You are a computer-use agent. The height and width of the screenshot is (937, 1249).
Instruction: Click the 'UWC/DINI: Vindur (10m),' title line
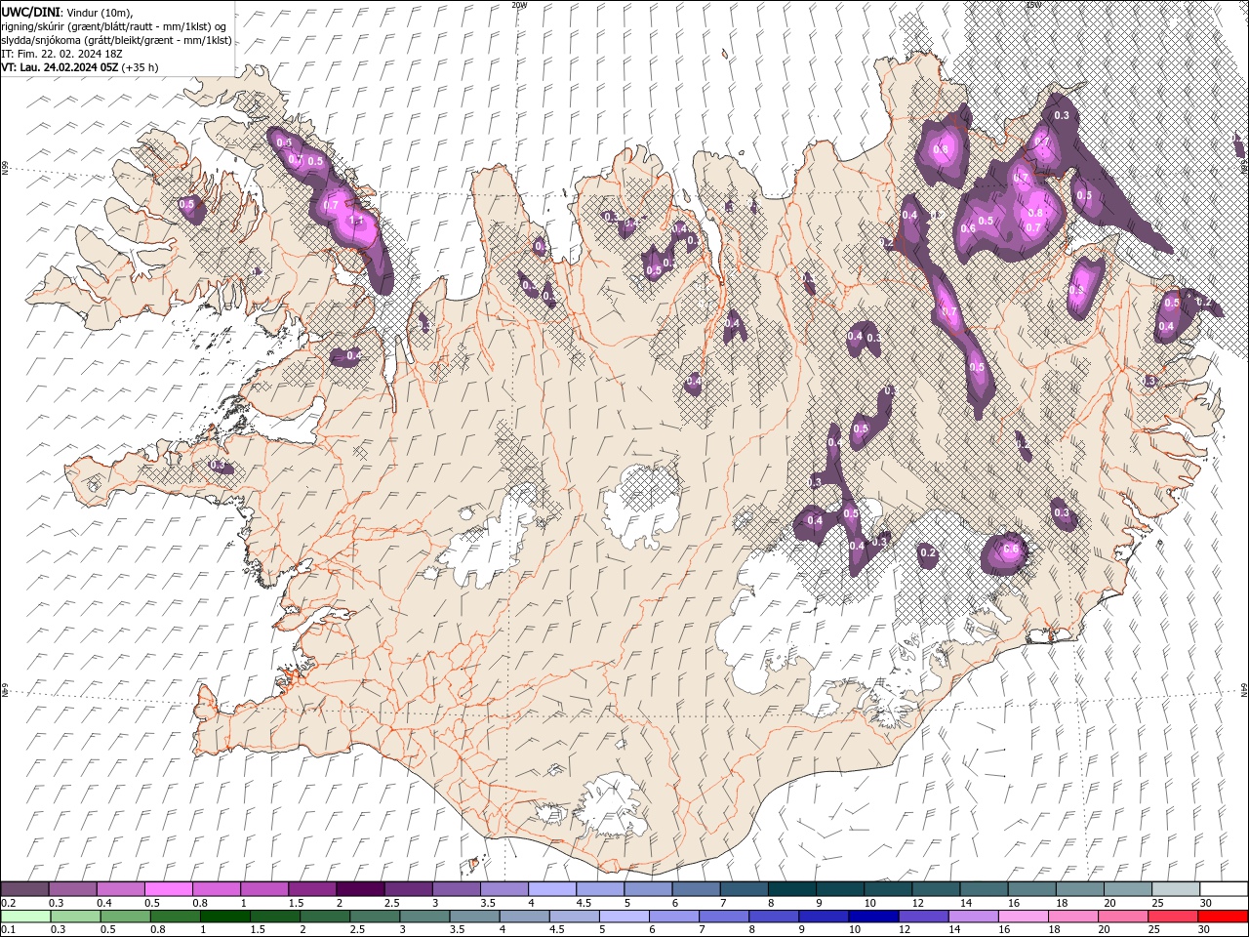(66, 12)
